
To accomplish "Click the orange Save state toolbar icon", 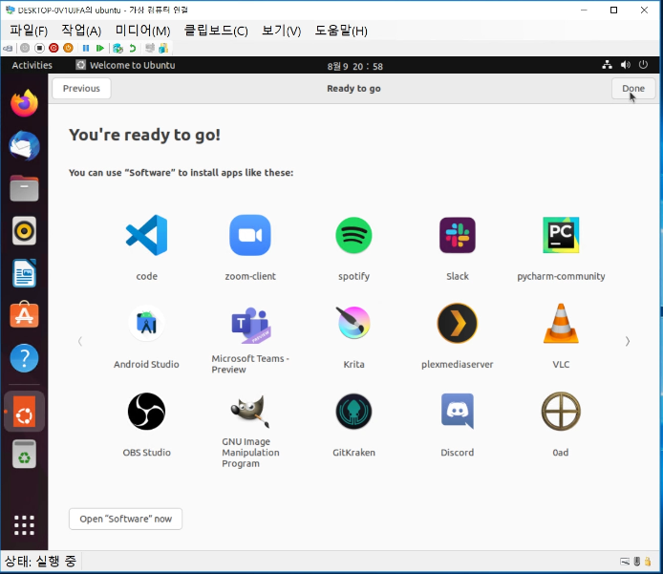I will click(68, 48).
